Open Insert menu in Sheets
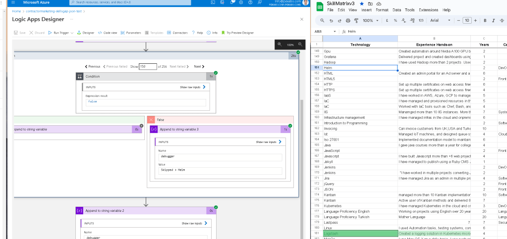 tap(366, 10)
